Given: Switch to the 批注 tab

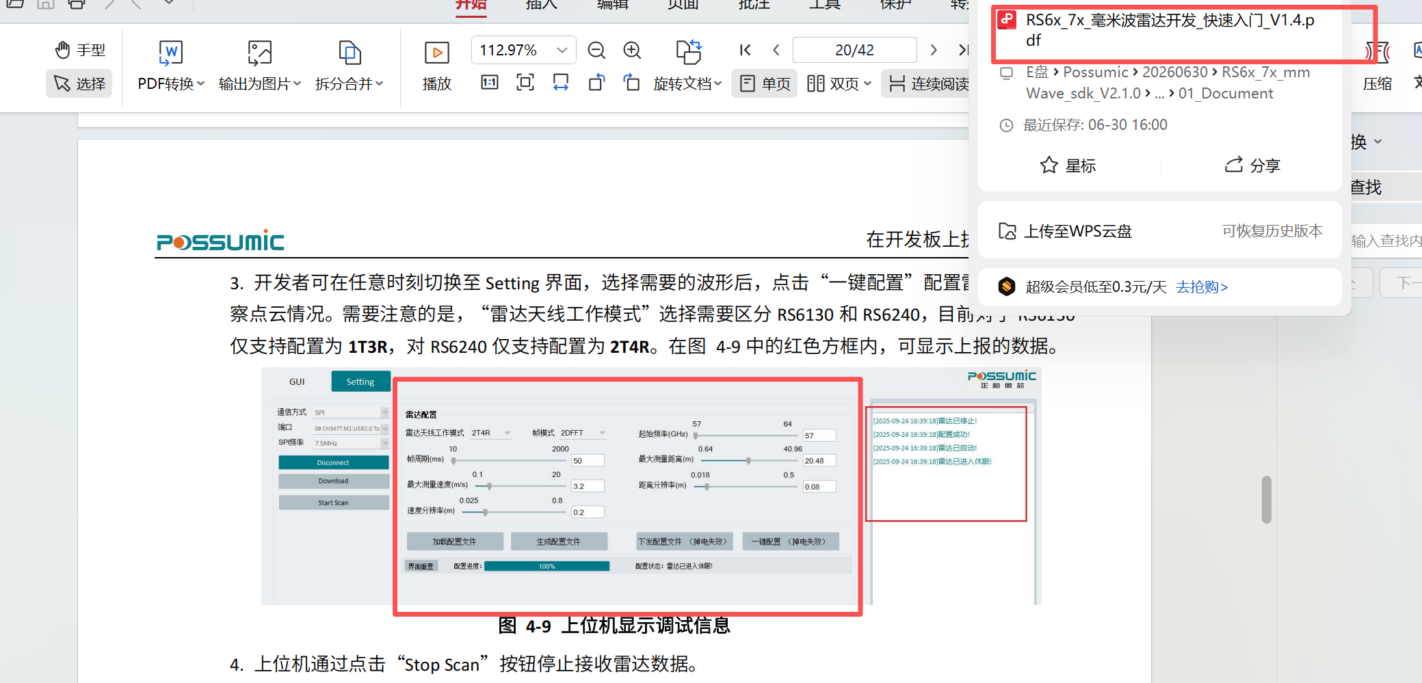Looking at the screenshot, I should pyautogui.click(x=754, y=4).
